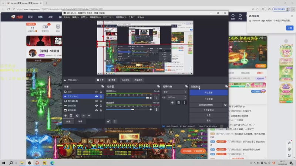
Task: Remove transition with trash icon
Action: [179, 103]
